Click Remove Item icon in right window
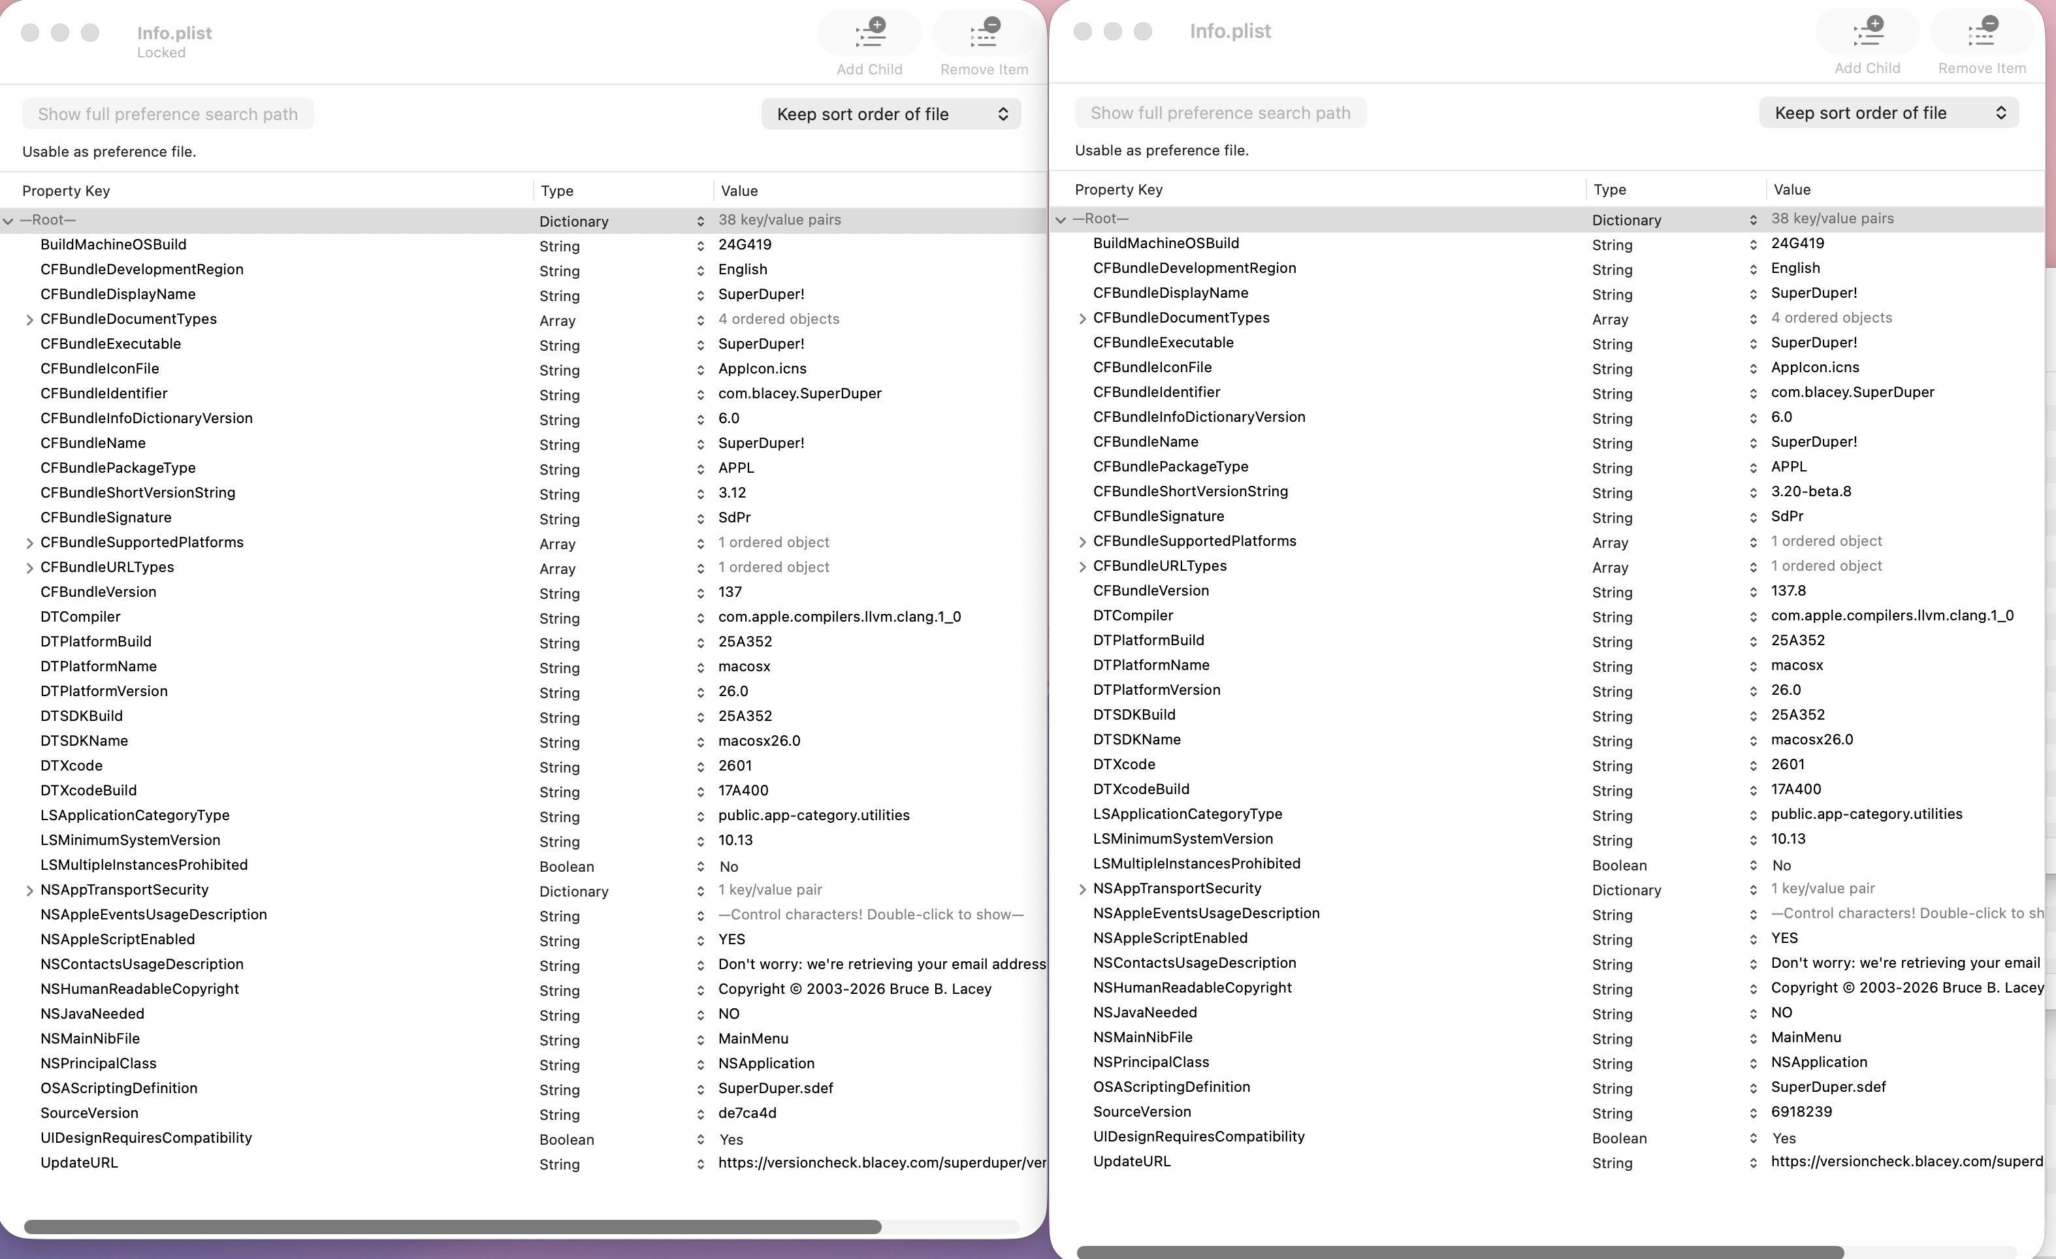Screen dimensions: 2056x1259 click(x=1982, y=32)
